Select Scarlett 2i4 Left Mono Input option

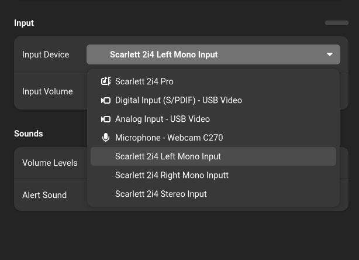[213, 156]
